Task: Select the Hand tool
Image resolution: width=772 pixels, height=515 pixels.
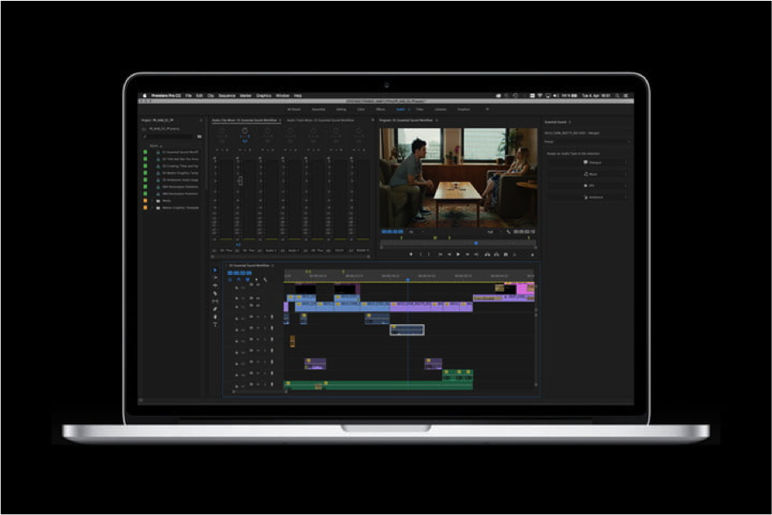Action: pyautogui.click(x=215, y=317)
